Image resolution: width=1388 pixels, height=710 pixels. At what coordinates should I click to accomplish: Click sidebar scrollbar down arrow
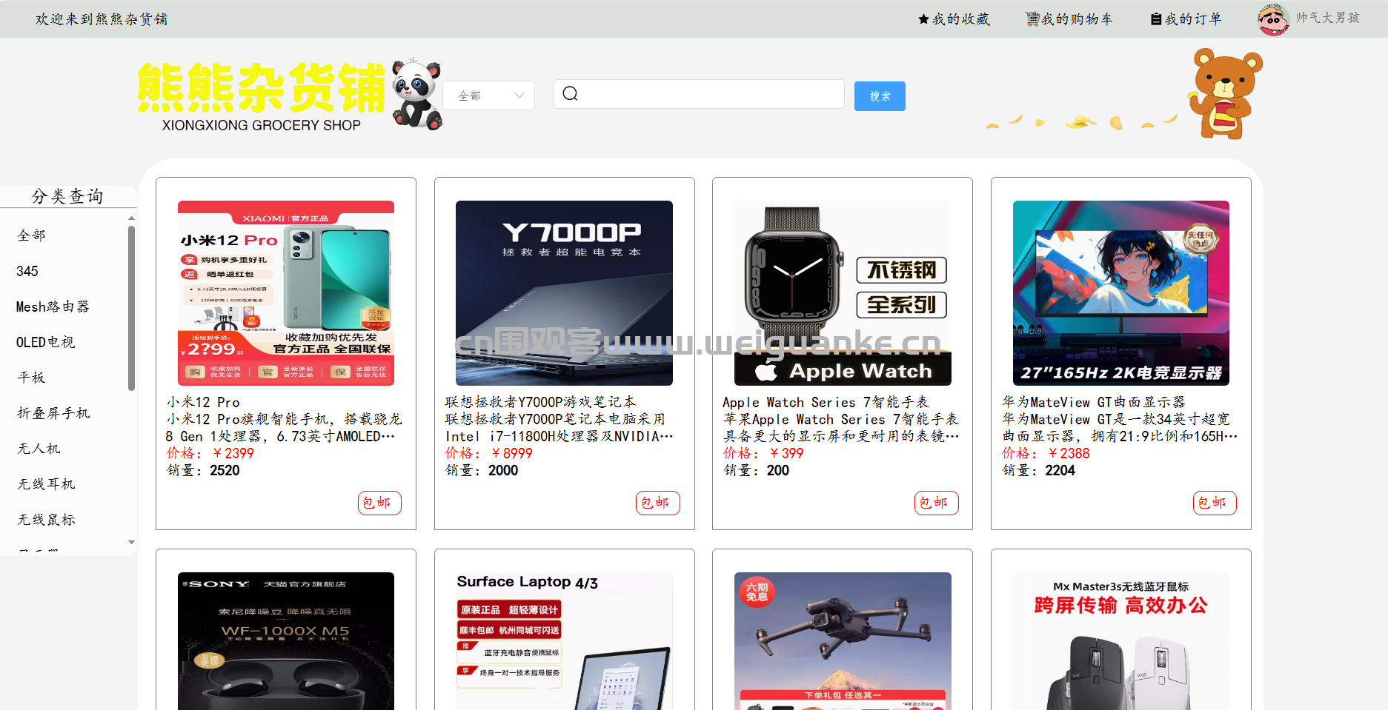click(x=131, y=542)
